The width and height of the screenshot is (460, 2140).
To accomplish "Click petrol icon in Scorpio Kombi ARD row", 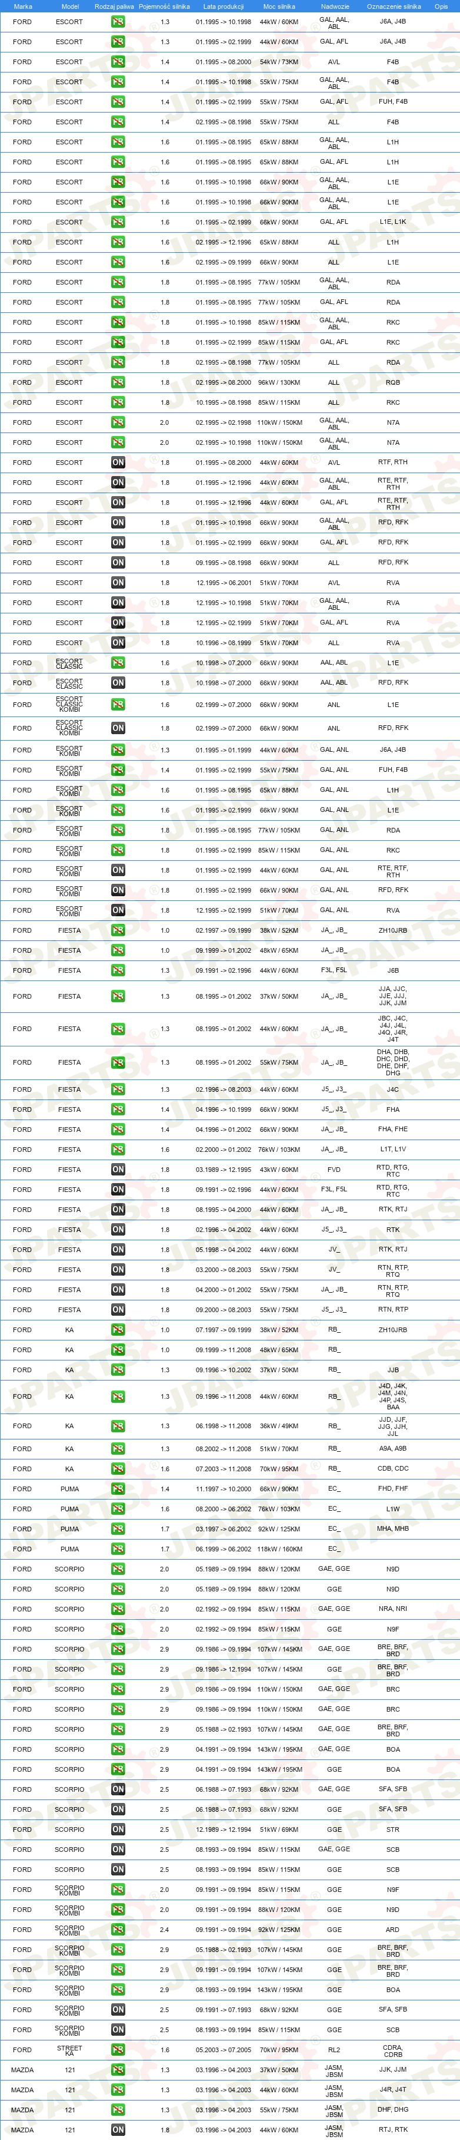I will (x=118, y=1930).
